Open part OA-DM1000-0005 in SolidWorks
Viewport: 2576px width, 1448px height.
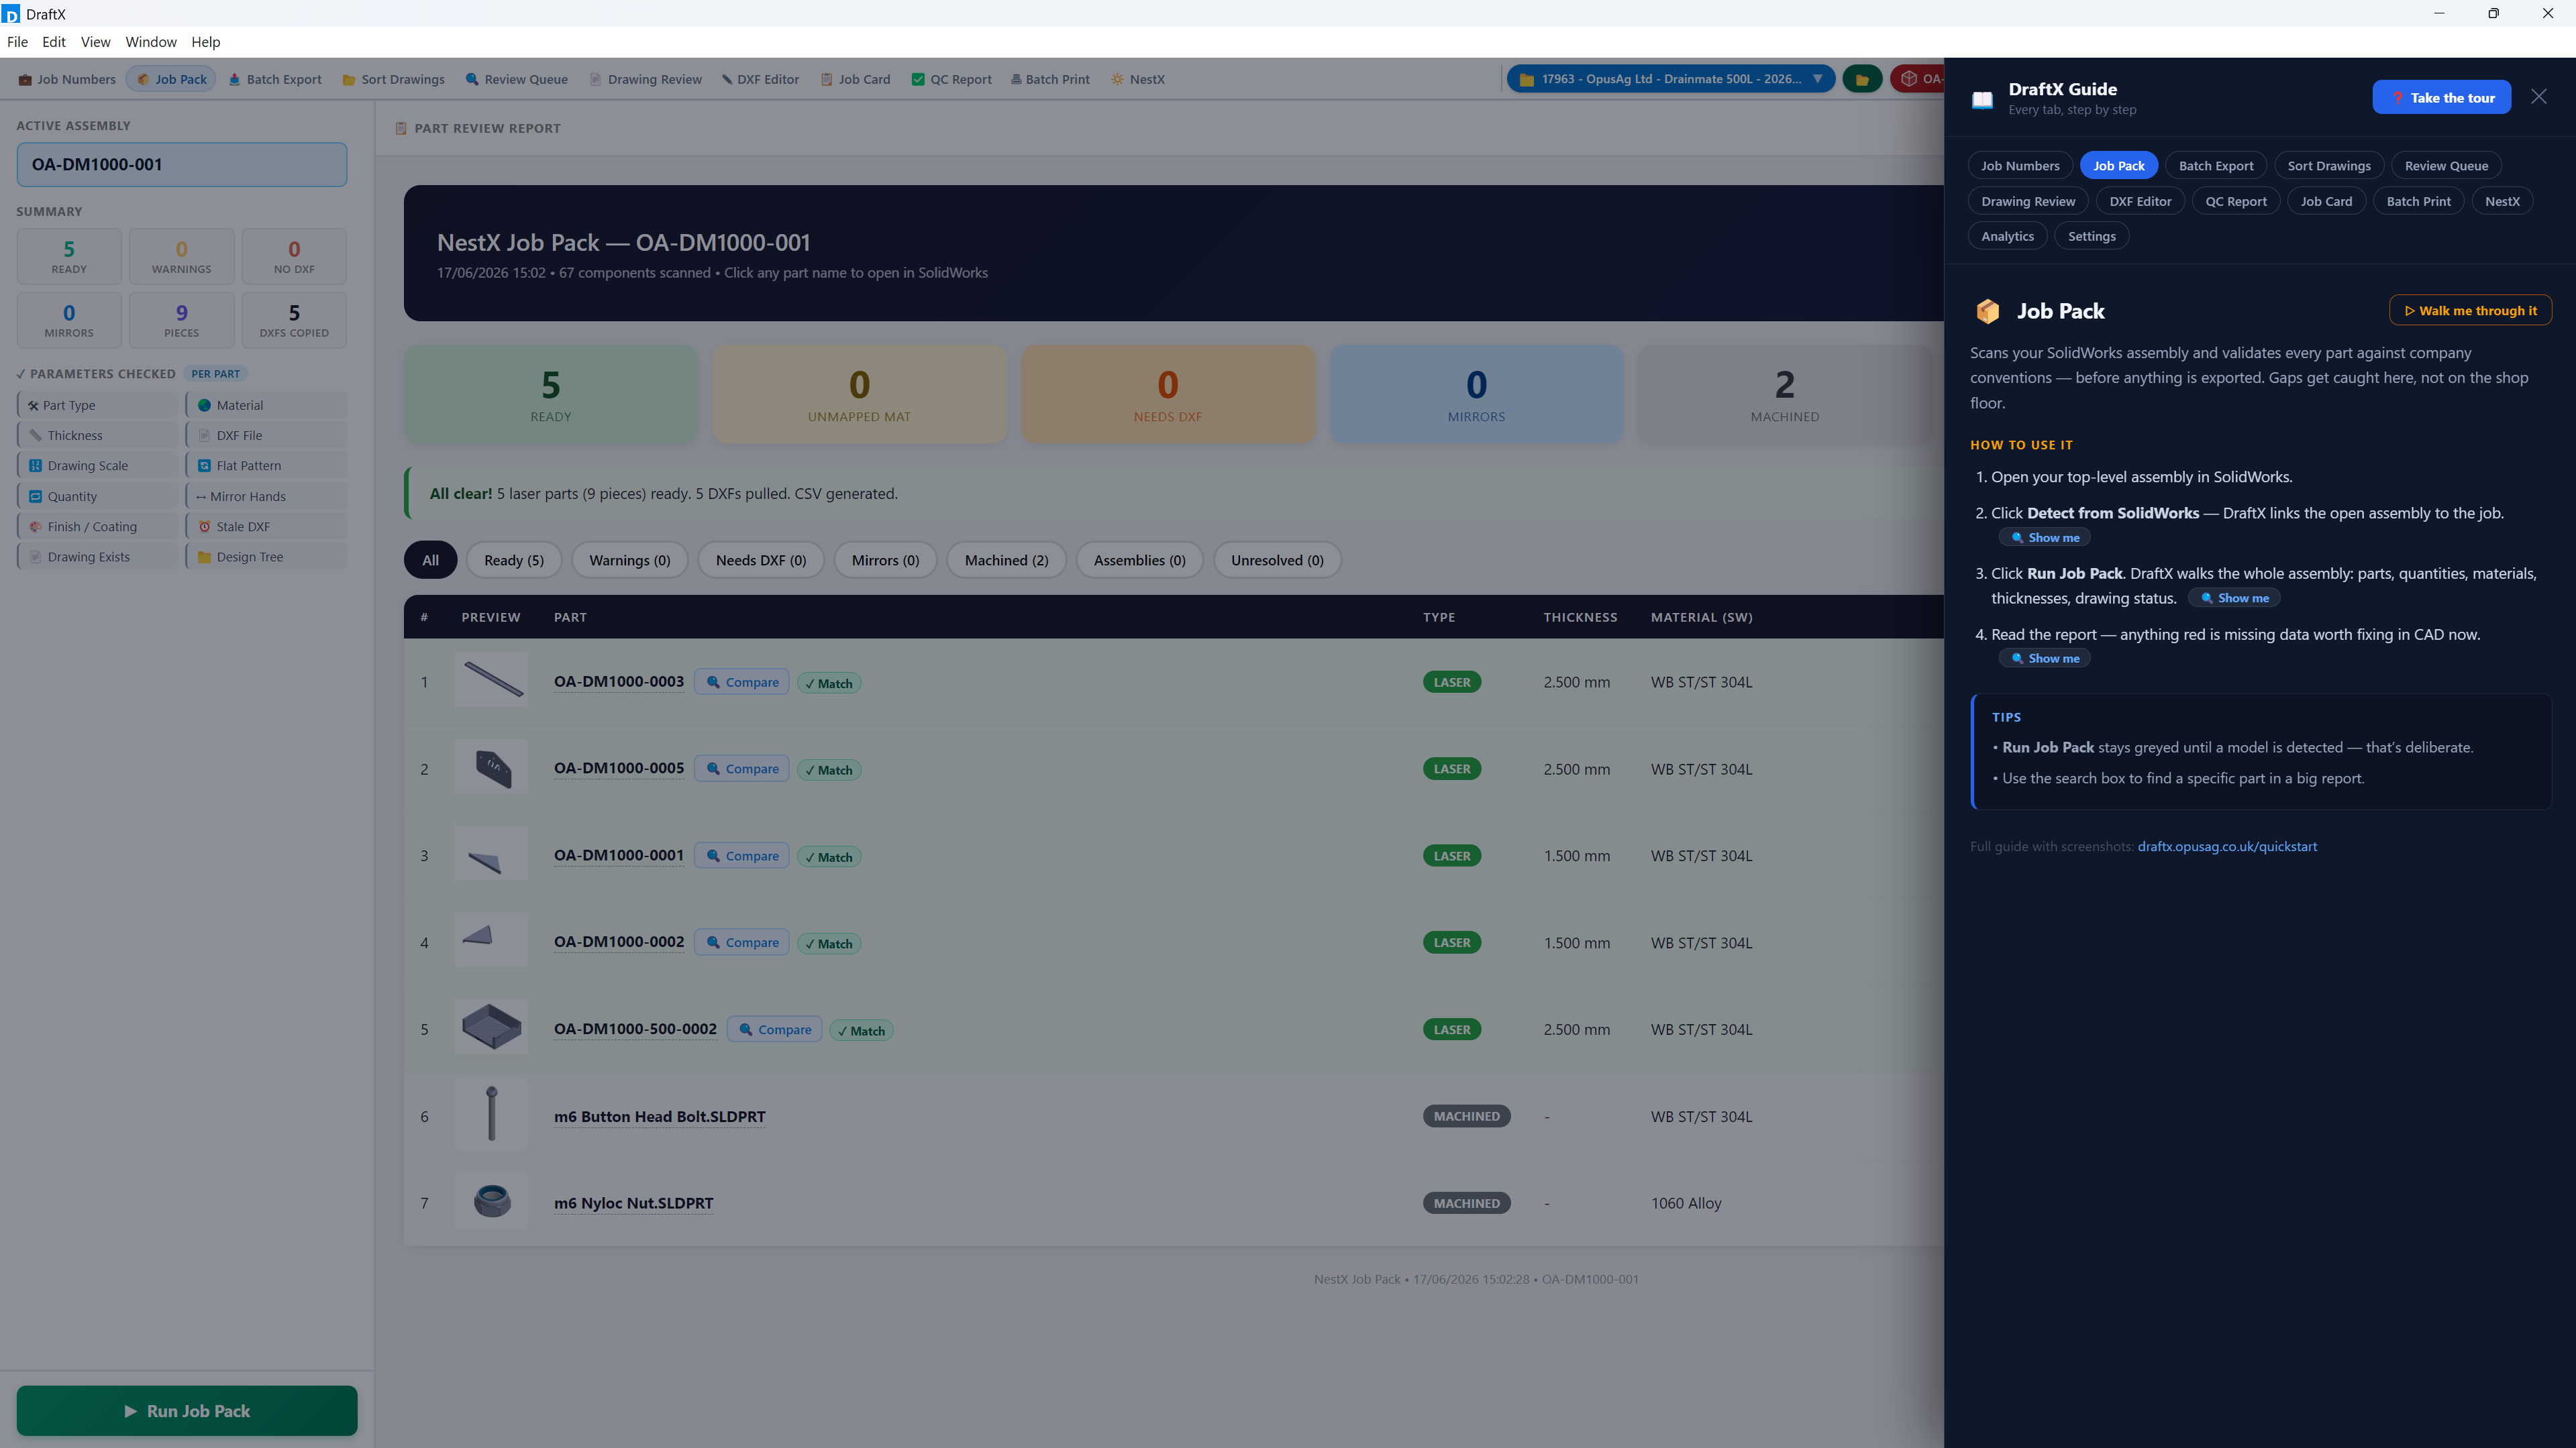pos(619,769)
